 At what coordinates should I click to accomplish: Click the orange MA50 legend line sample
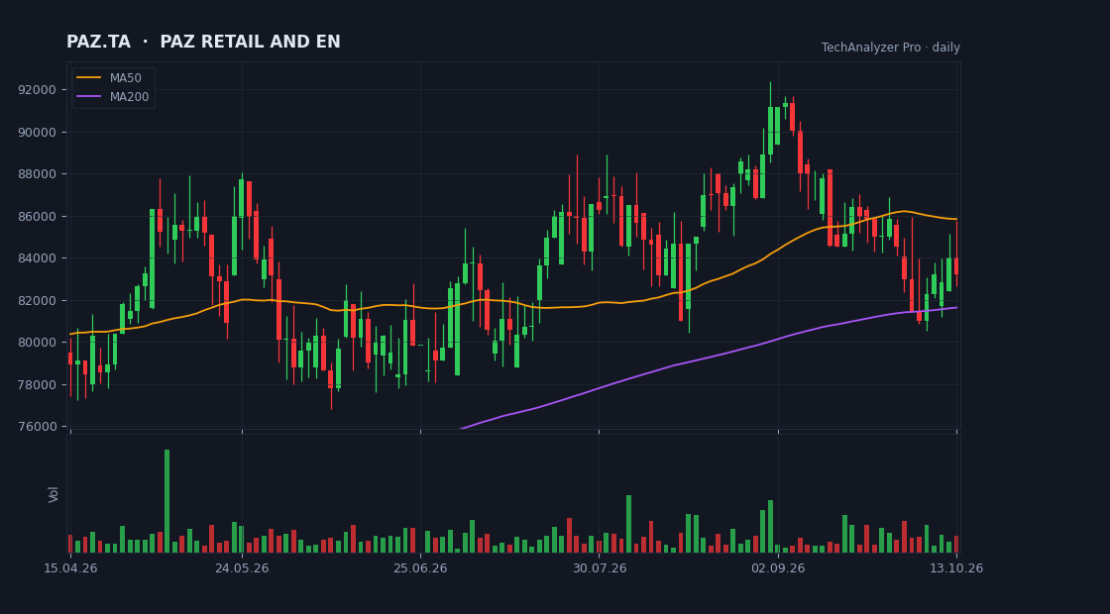(88, 78)
